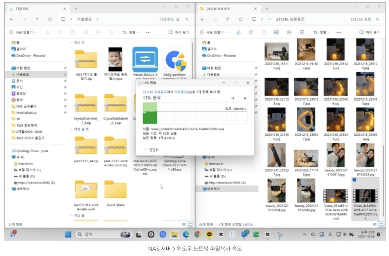389x256 pixels.
Task: Click the cut icon in the 다운로드 window toolbar
Action: tap(47, 32)
